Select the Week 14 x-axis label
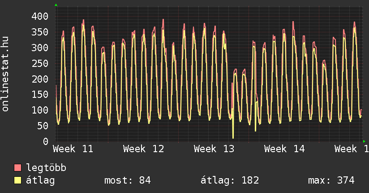Viewport: 369px width, 193px height. tap(284, 149)
